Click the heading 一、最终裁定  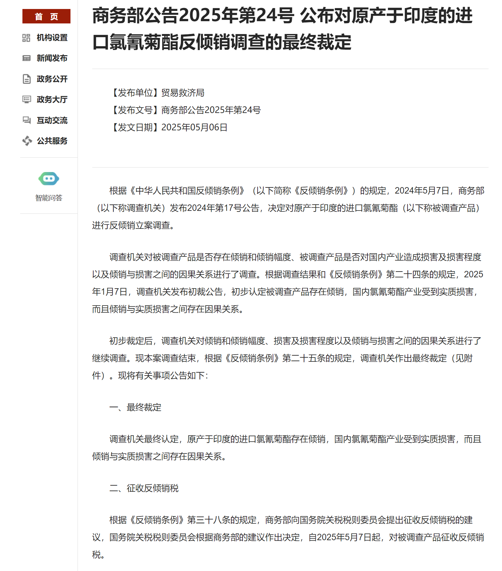pyautogui.click(x=135, y=407)
